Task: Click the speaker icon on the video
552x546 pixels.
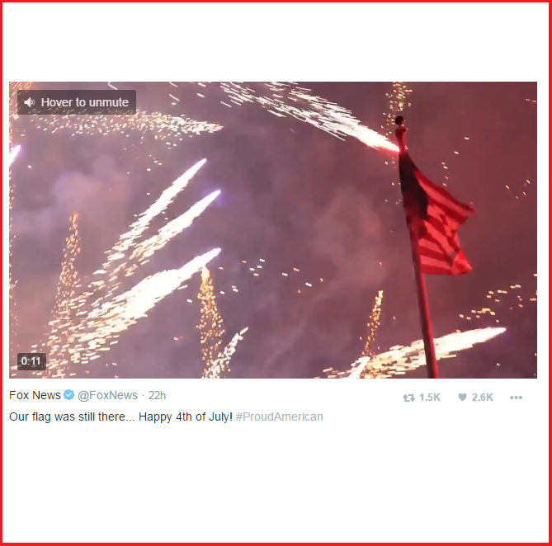Action: point(29,102)
